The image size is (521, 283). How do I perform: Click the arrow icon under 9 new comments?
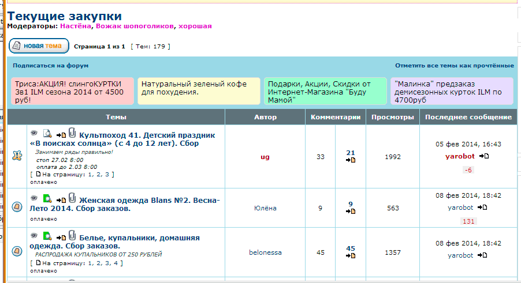(x=351, y=212)
